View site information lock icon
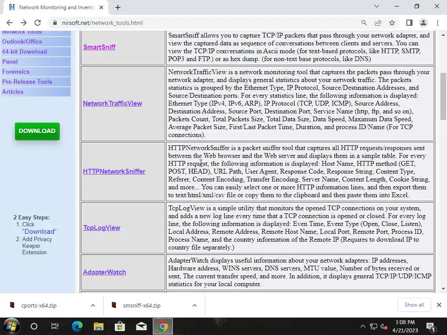Image resolution: width=447 pixels, height=335 pixels. point(55,23)
